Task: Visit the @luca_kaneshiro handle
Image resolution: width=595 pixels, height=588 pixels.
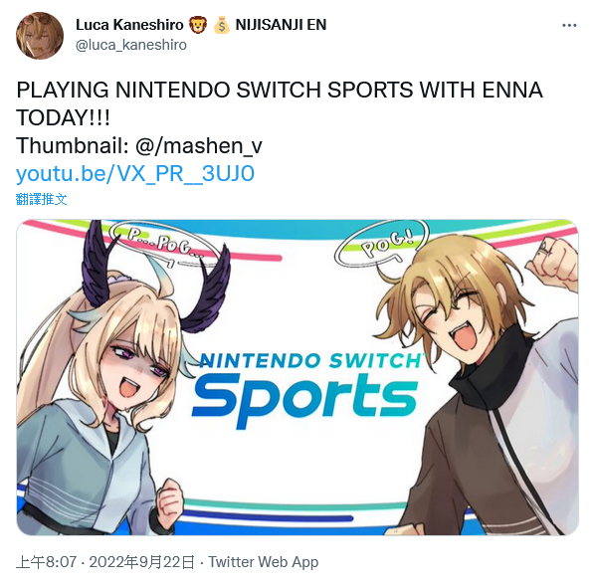Action: (131, 45)
